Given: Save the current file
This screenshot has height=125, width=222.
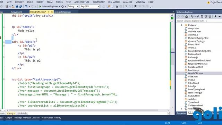Looking at the screenshot, I should (17, 6).
